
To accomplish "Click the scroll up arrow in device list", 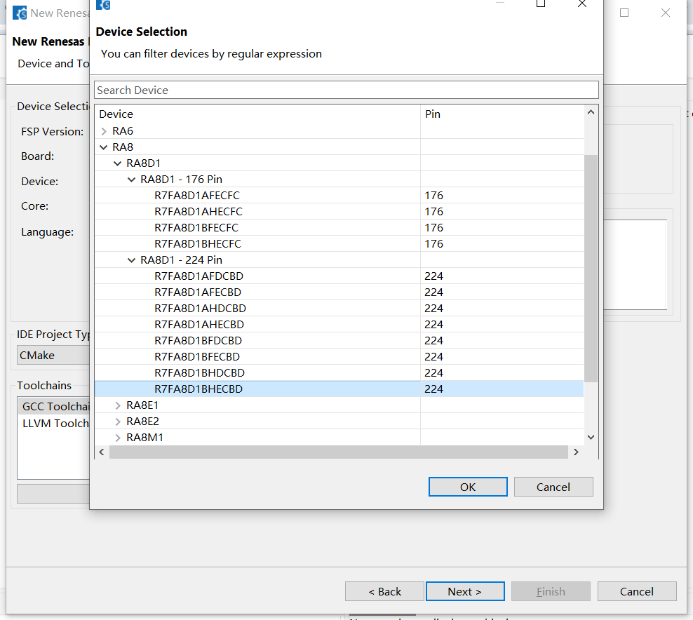I will (591, 112).
